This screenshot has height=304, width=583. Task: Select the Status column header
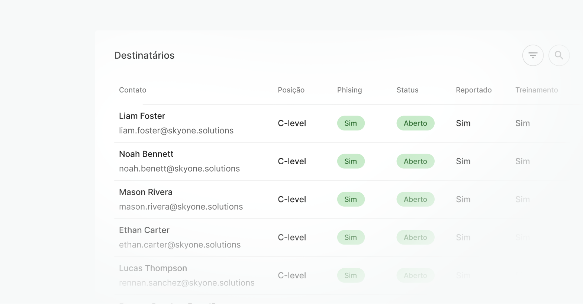408,90
